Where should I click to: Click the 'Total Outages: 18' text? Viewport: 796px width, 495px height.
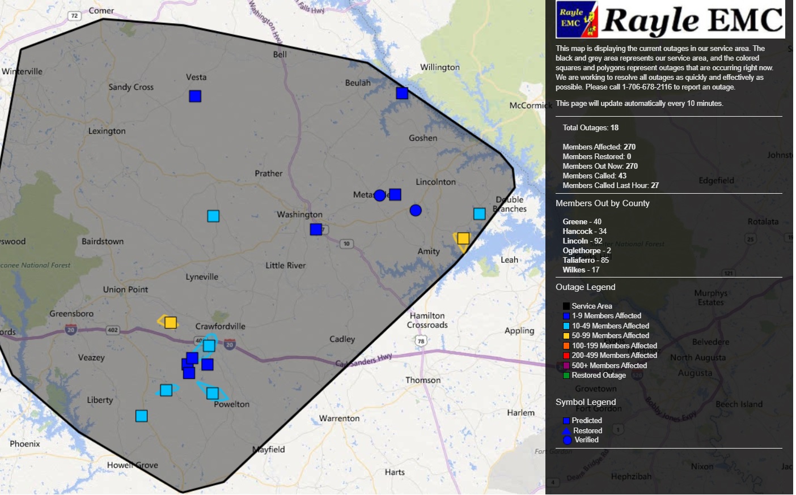pos(590,128)
